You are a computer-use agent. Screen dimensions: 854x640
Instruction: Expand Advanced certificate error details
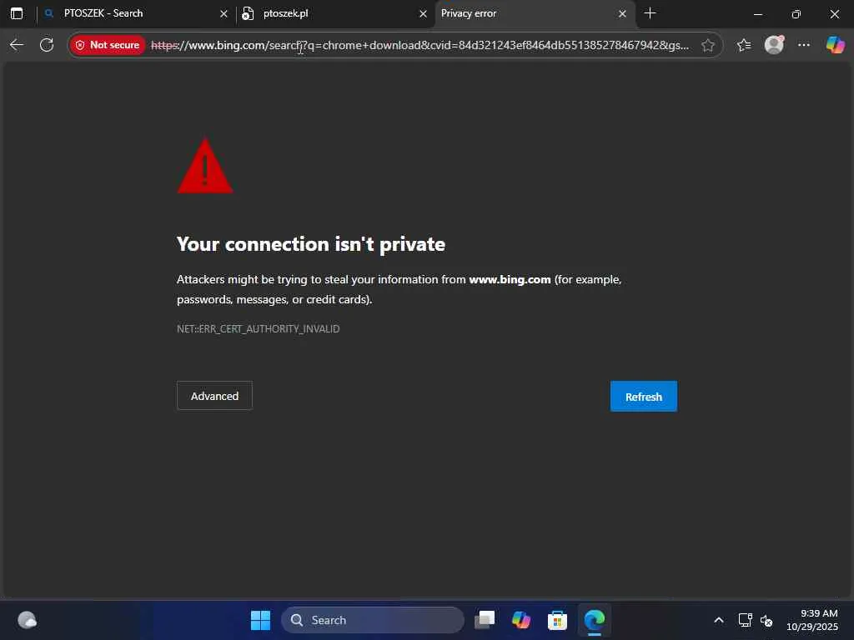pos(214,396)
